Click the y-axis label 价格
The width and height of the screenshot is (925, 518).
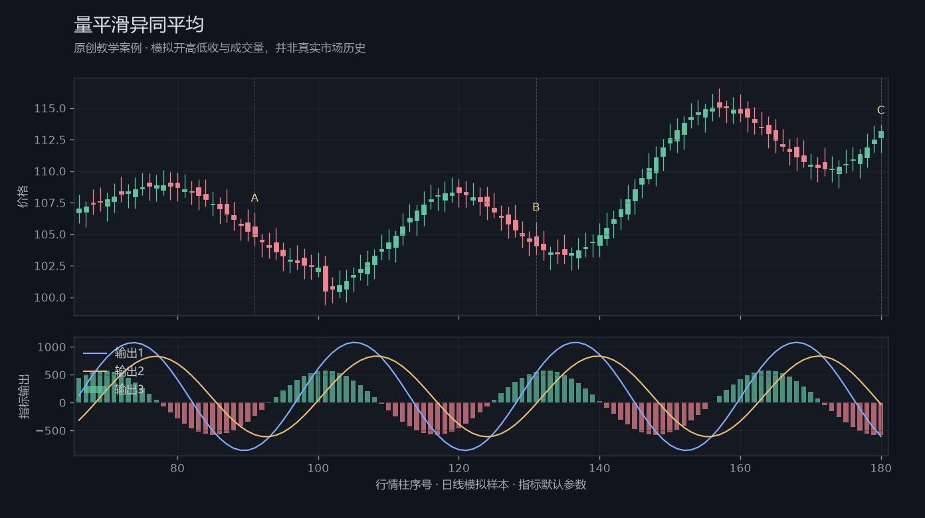pyautogui.click(x=23, y=197)
